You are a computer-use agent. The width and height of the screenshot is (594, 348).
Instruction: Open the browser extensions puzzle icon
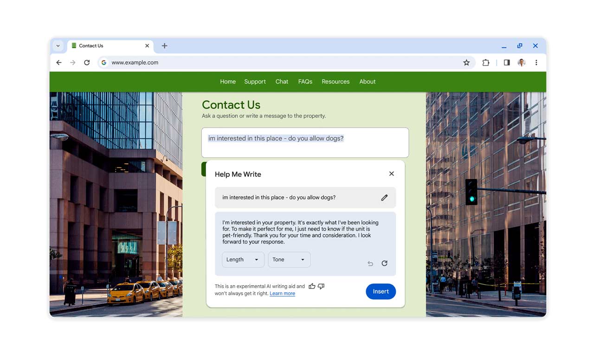[x=485, y=62]
